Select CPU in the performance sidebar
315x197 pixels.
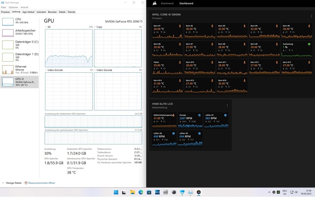pyautogui.click(x=19, y=21)
